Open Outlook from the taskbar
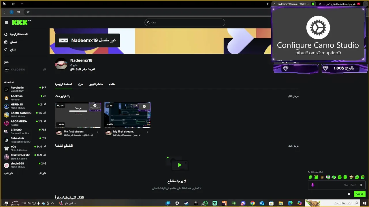The width and height of the screenshot is (369, 207). (262, 203)
